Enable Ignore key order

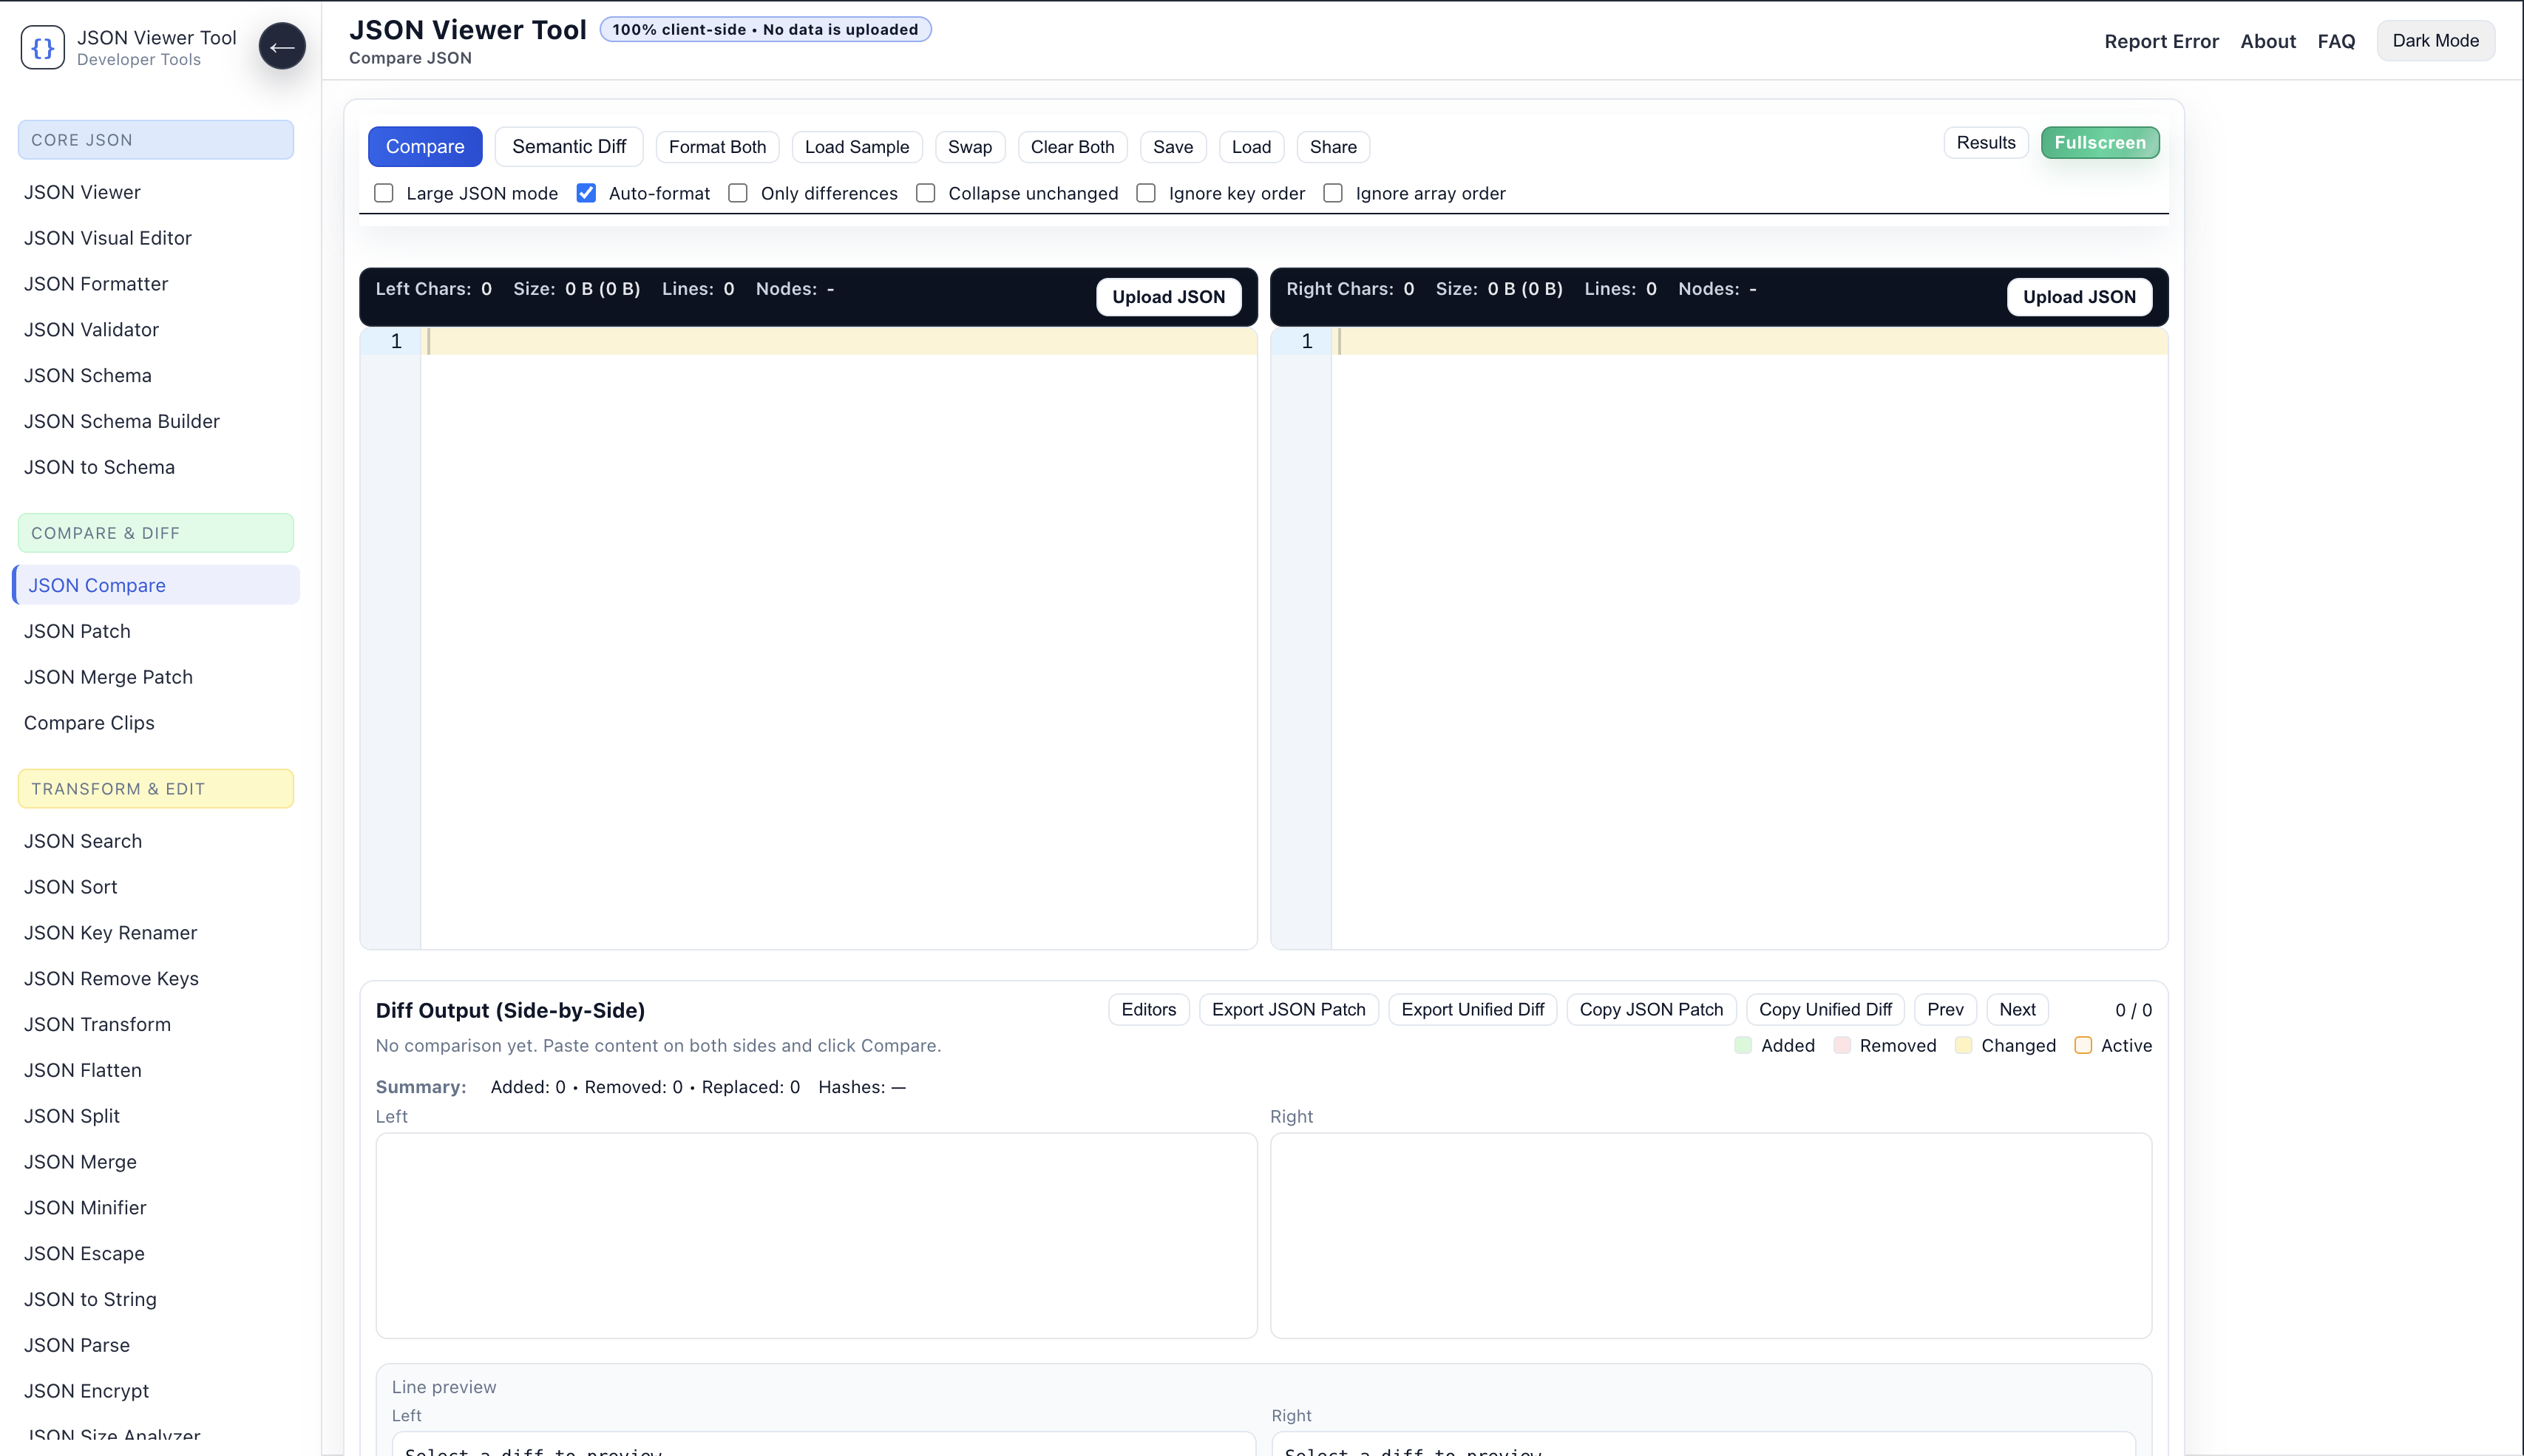(x=1146, y=193)
